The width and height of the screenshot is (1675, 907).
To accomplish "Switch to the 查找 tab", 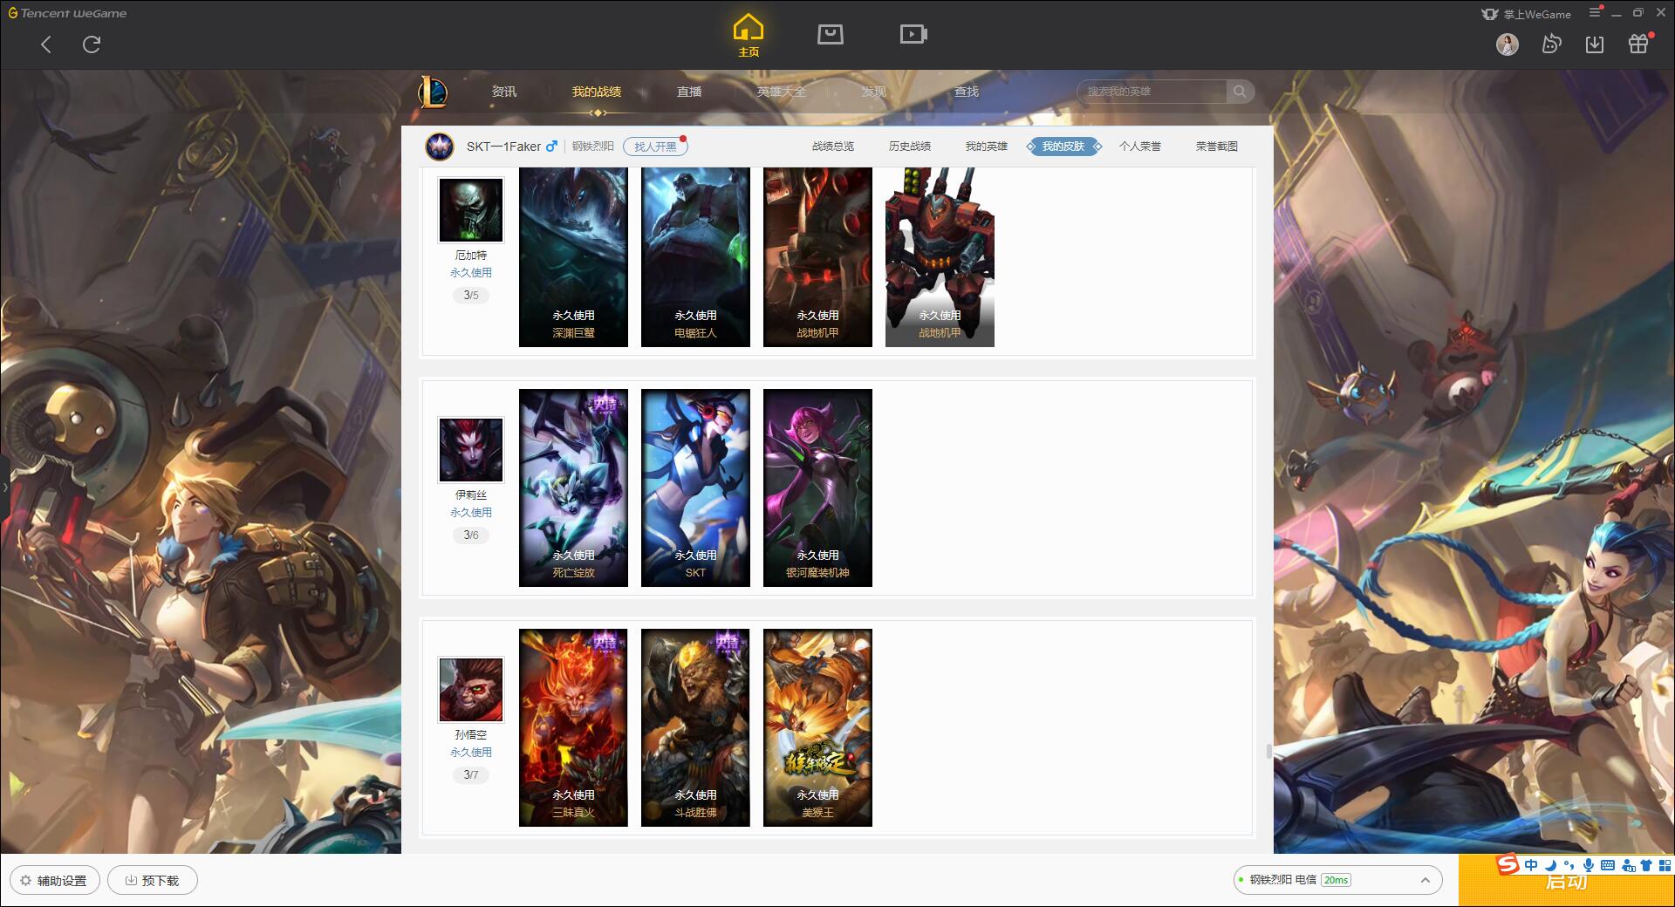I will tap(967, 92).
